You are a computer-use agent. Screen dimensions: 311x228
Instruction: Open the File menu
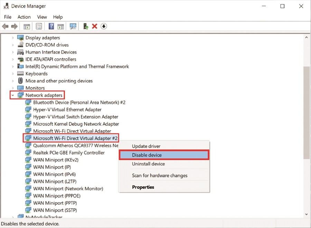8,17
